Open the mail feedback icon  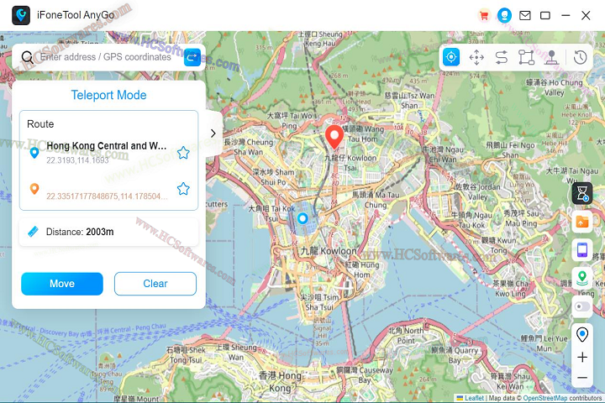click(525, 15)
